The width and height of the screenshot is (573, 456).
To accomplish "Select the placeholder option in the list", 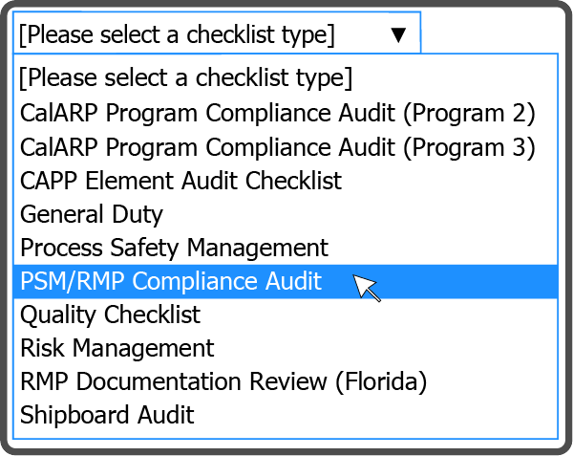I will pyautogui.click(x=186, y=76).
